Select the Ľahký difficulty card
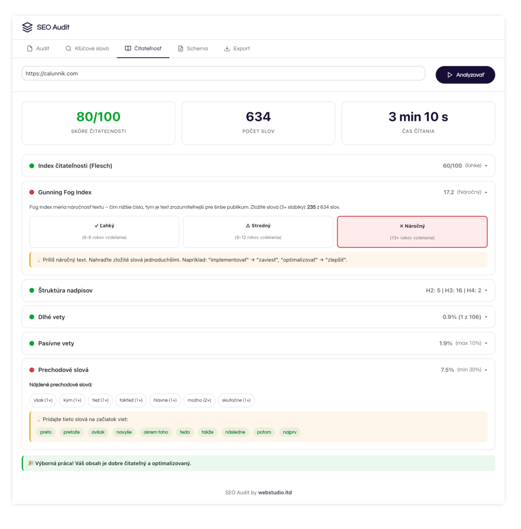521x529 pixels. click(104, 232)
